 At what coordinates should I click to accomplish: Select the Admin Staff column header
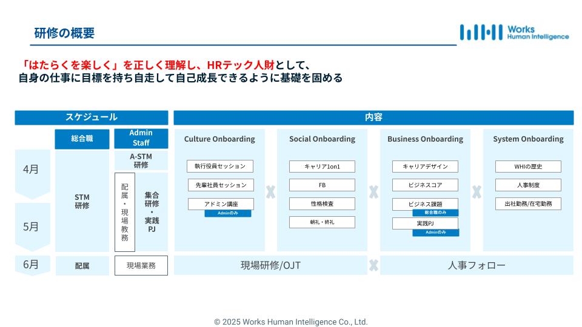pyautogui.click(x=141, y=138)
